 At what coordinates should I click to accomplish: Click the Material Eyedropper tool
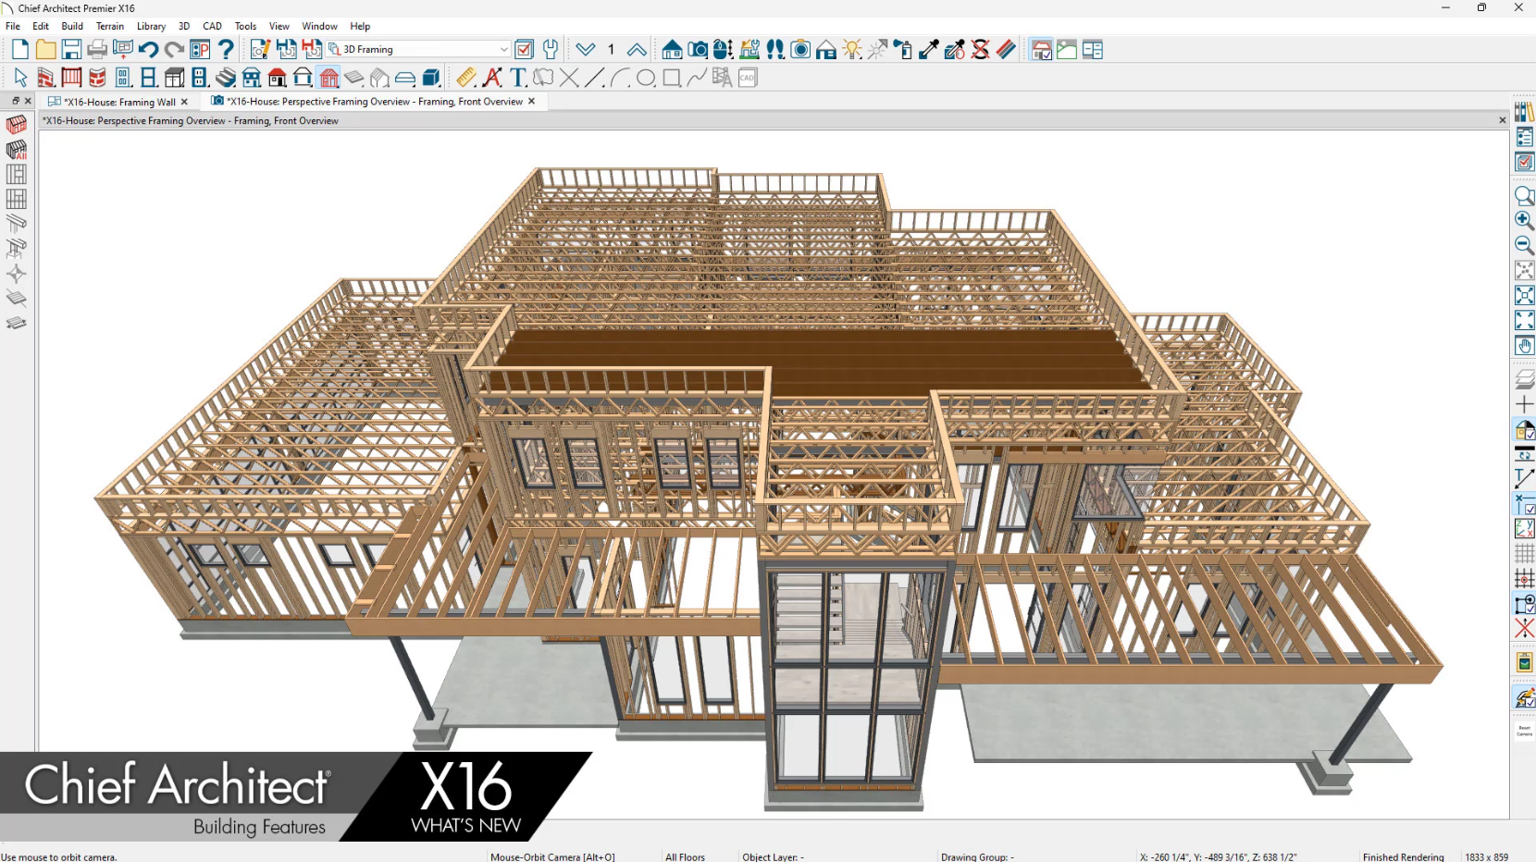[929, 50]
